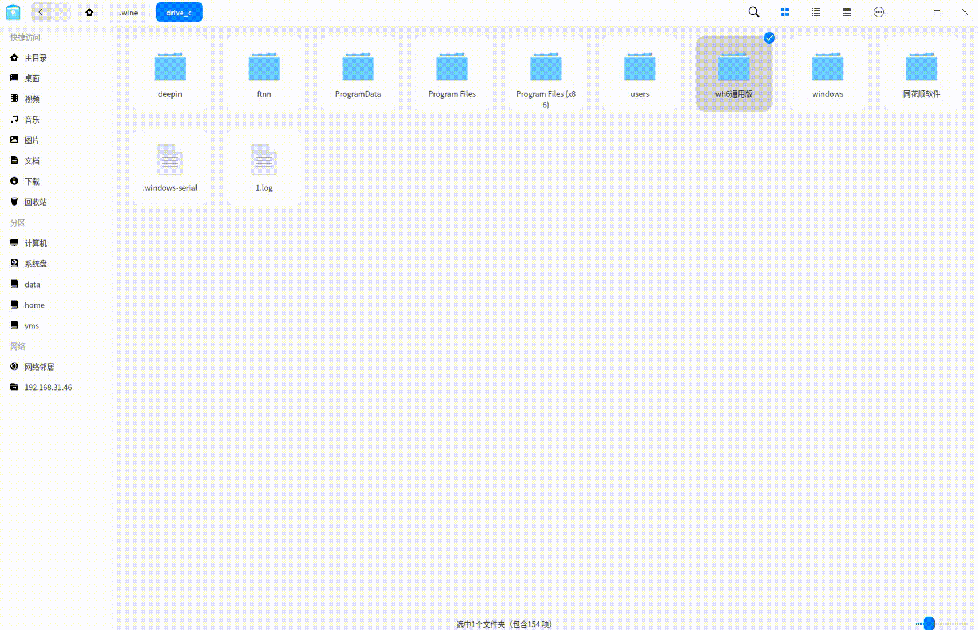Open the windows folder
Screen dimensions: 978x630
coord(828,74)
